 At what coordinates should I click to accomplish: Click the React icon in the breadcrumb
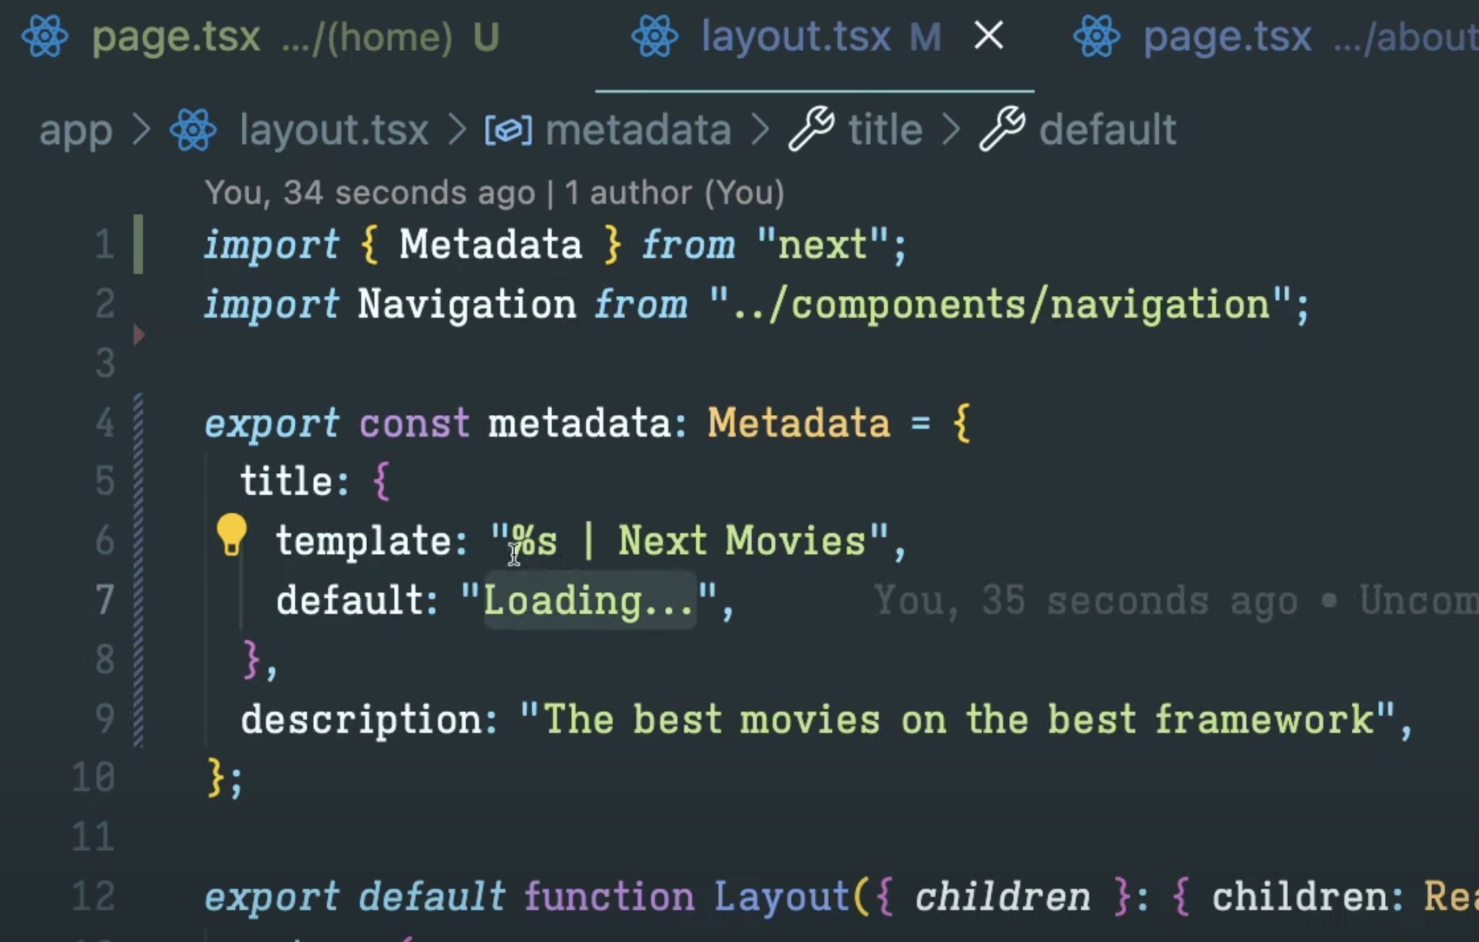[x=193, y=130]
